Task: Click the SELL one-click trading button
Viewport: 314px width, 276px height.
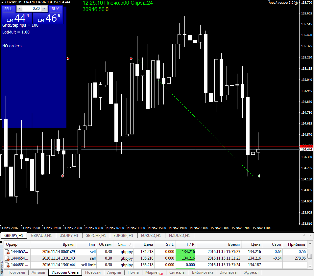Action: pyautogui.click(x=8, y=9)
